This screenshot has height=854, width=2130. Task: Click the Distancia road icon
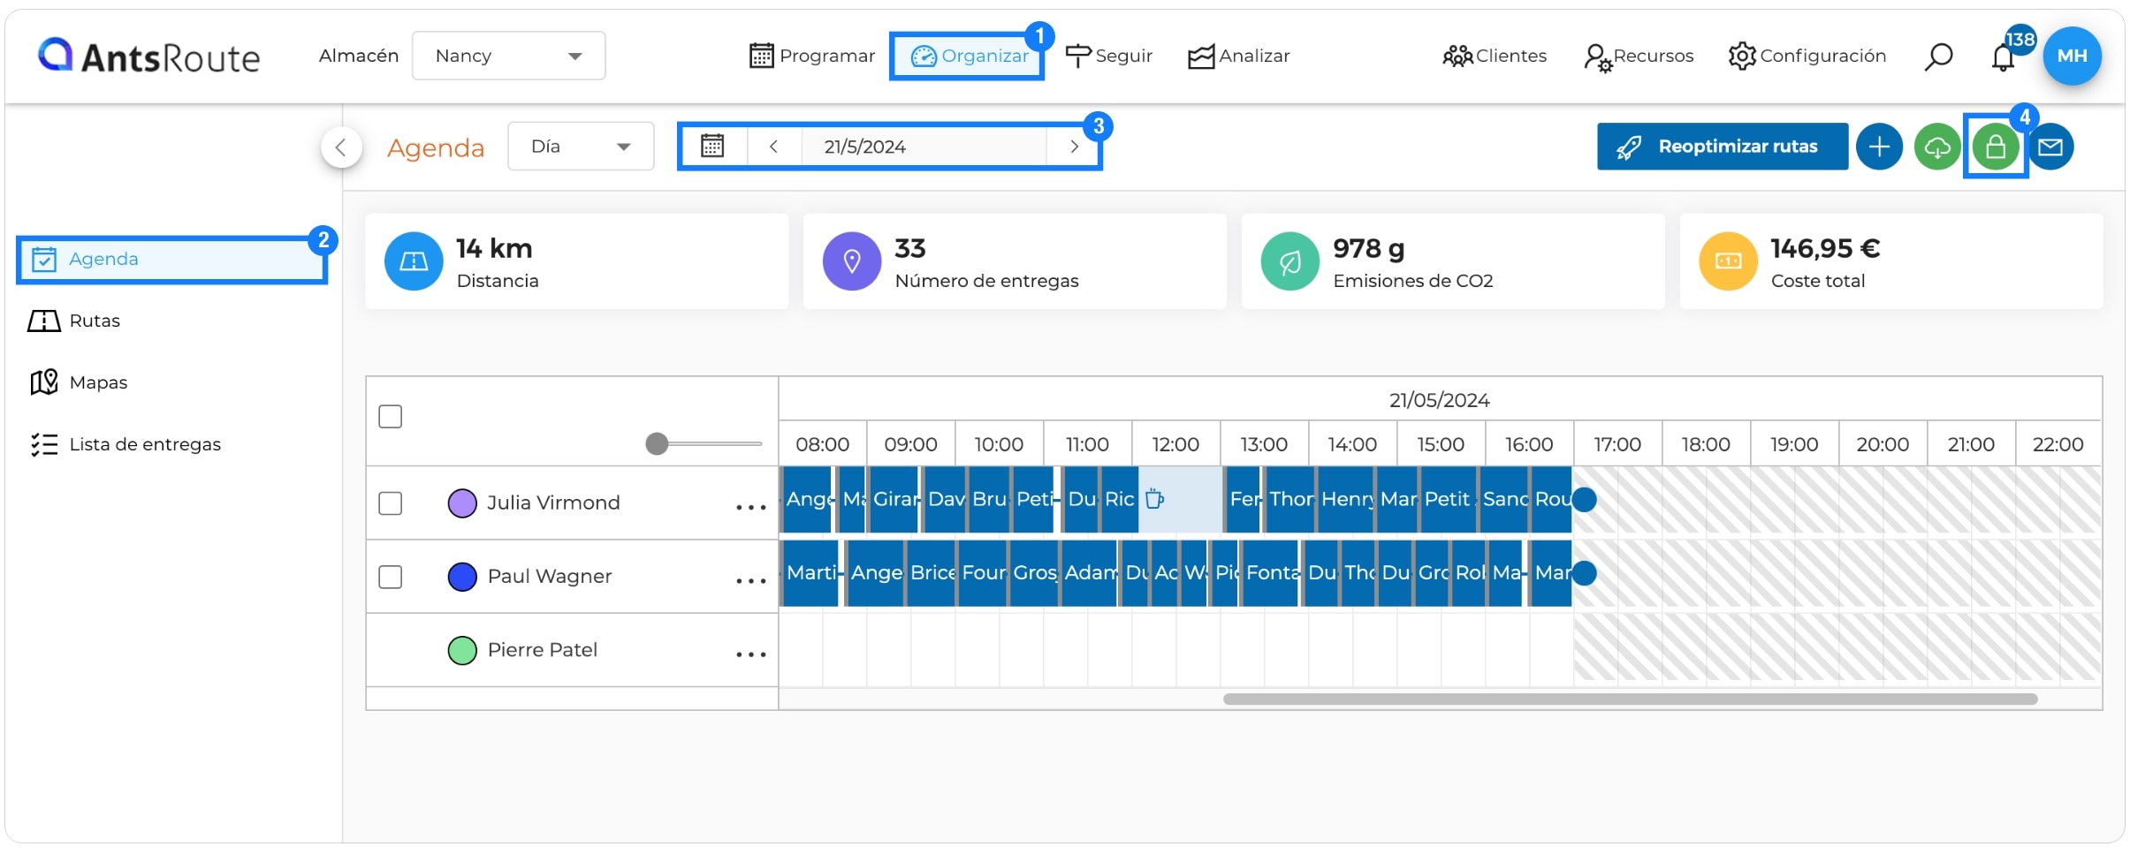coord(414,261)
